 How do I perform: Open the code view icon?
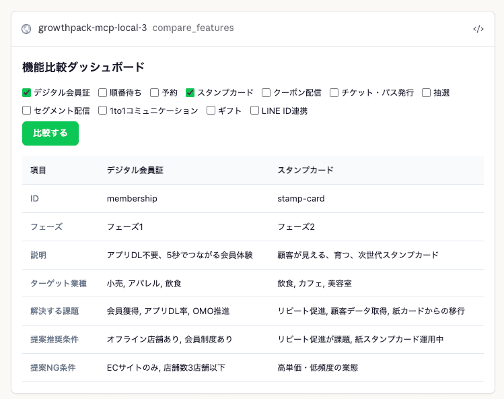pyautogui.click(x=478, y=29)
